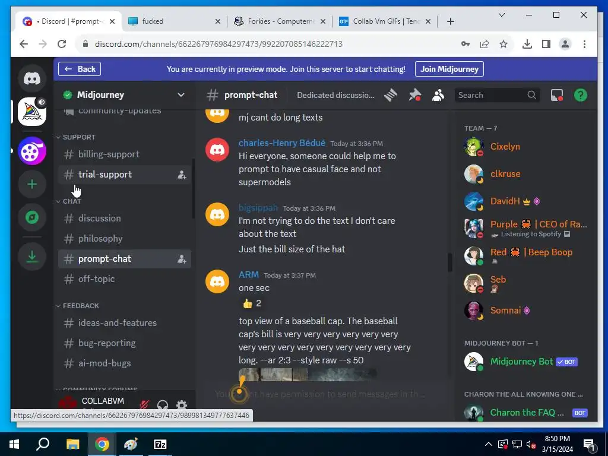Open generated image thumbnail below ARM's prompt

(x=307, y=375)
